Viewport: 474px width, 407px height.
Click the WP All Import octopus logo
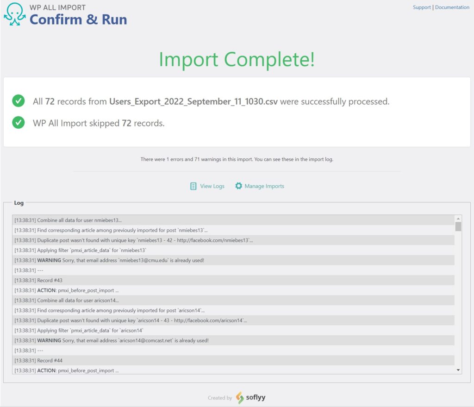(x=14, y=14)
